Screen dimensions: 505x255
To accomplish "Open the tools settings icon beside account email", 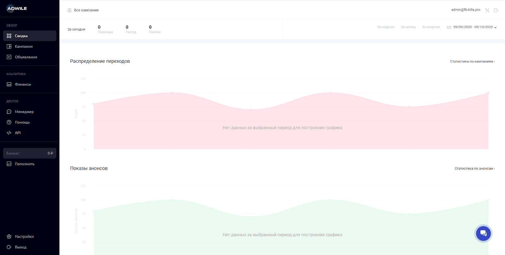I will tap(487, 10).
